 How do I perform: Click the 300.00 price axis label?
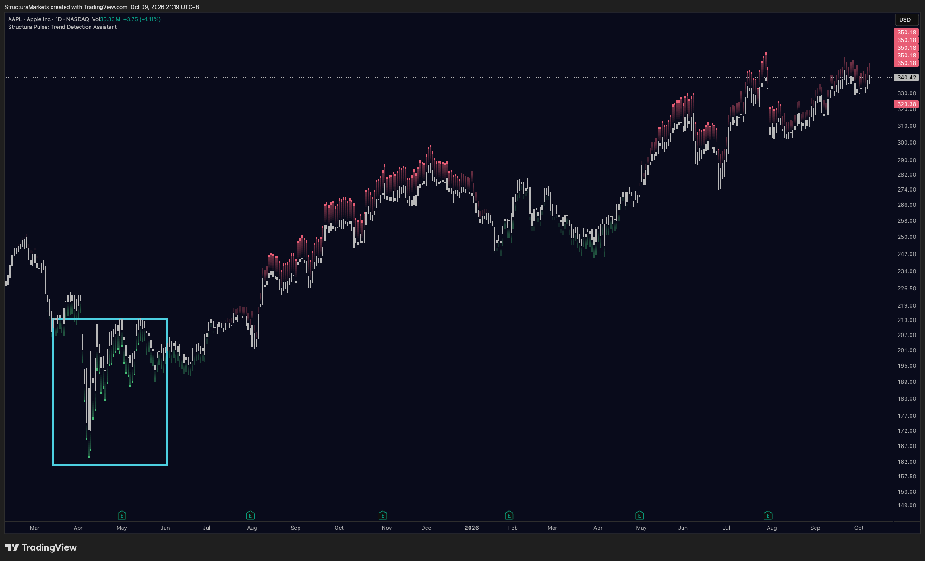tap(906, 143)
